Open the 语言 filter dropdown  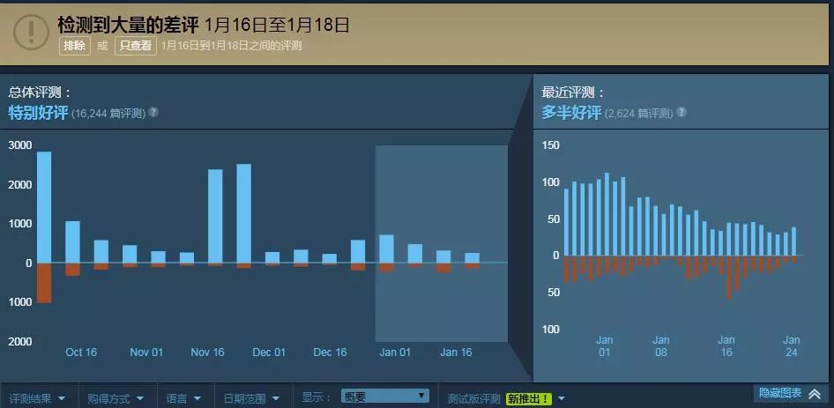183,398
